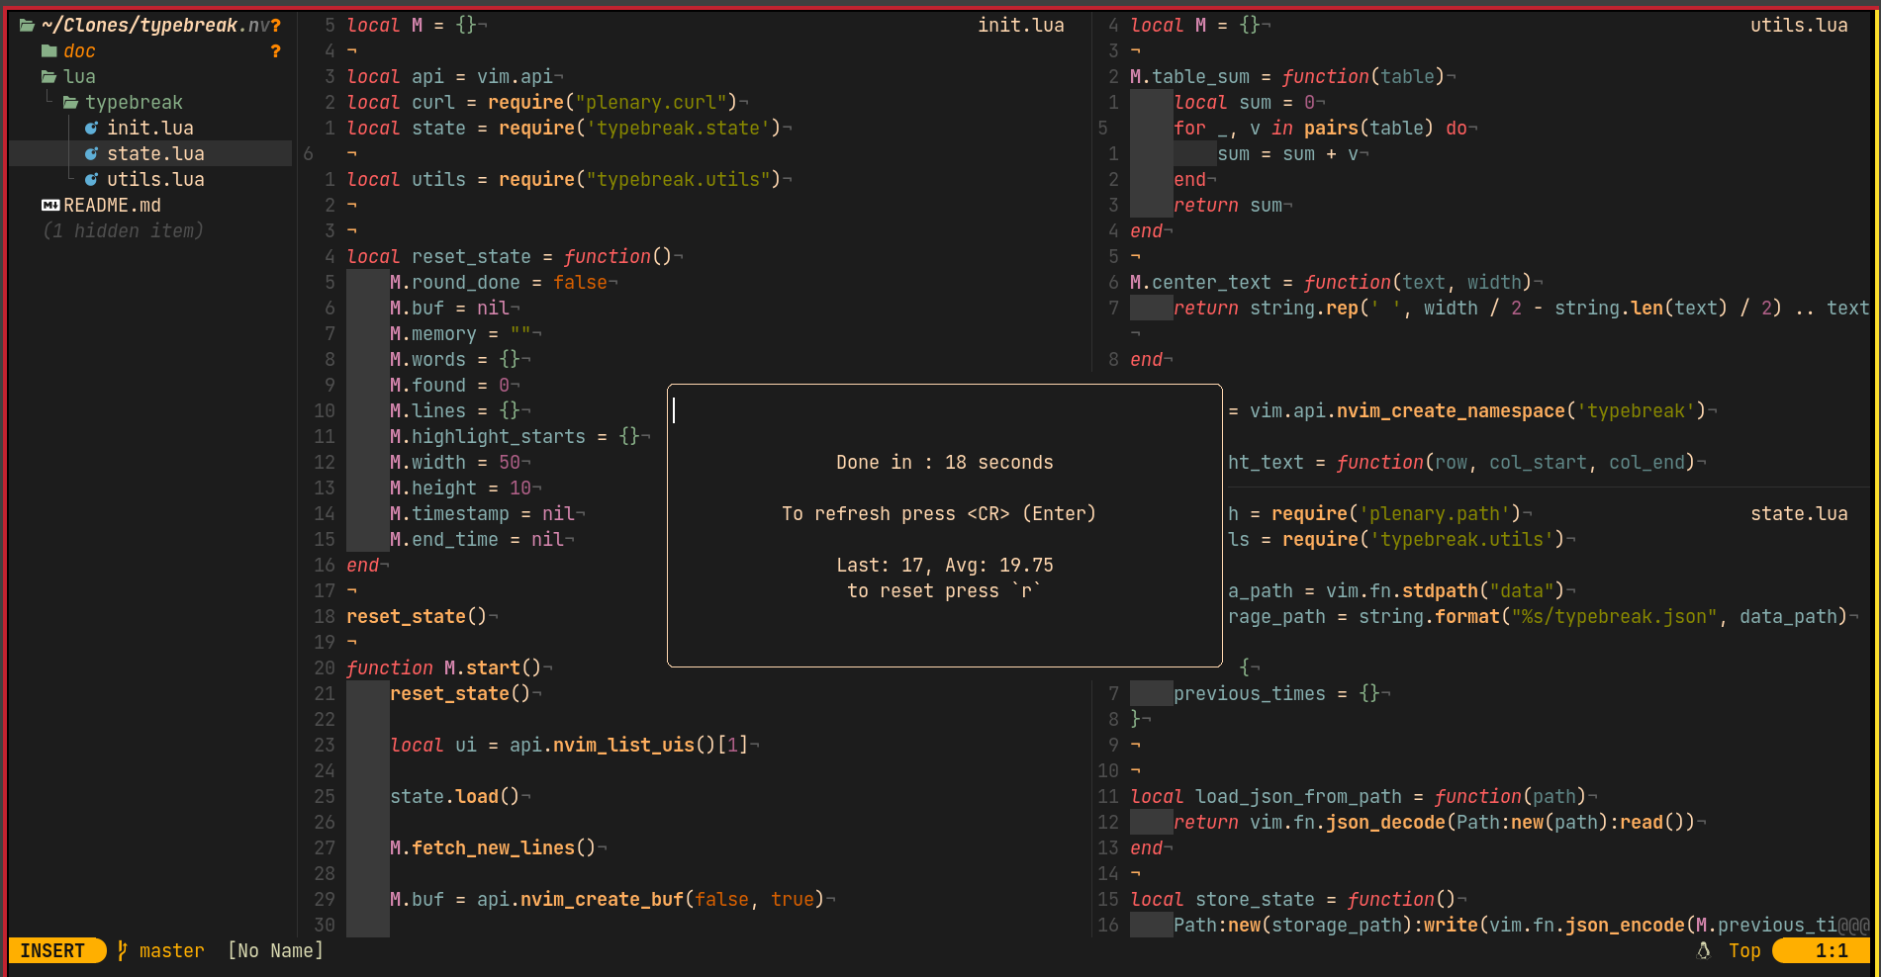1881x977 pixels.
Task: Click the 'M.fetch_new_lines()' line
Action: (x=492, y=847)
